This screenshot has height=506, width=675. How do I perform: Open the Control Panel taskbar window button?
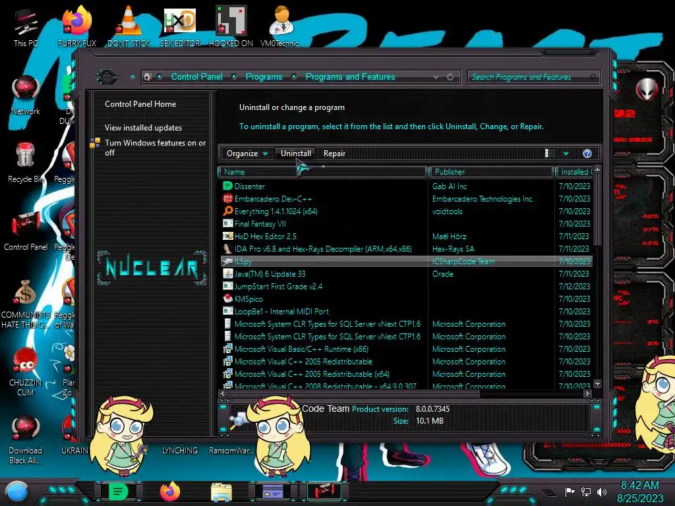tap(325, 492)
